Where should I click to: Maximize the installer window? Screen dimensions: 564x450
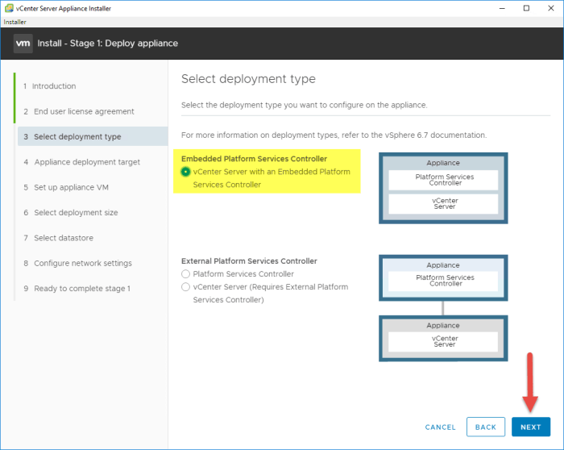pos(526,8)
